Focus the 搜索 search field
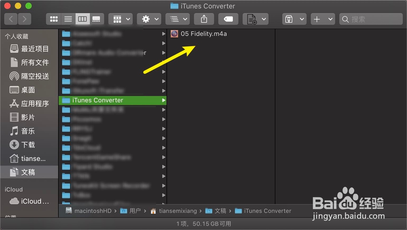The width and height of the screenshot is (407, 230). [x=371, y=19]
